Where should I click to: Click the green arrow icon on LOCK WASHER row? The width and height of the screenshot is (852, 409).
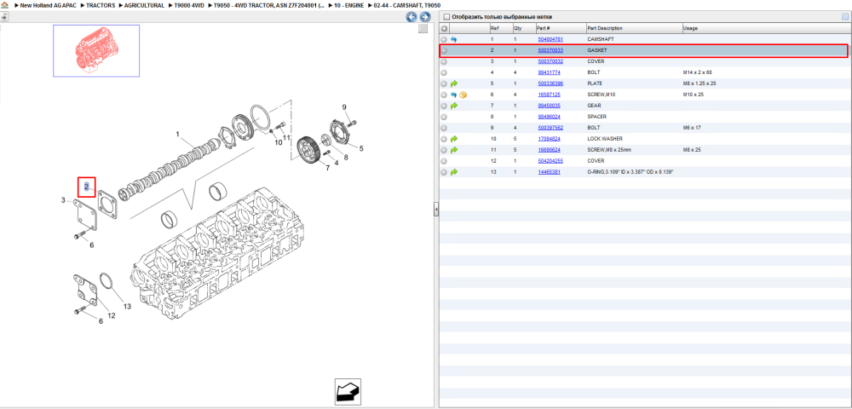[454, 139]
